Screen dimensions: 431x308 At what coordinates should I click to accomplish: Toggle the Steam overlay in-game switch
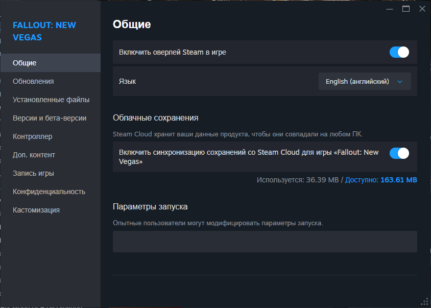point(399,52)
